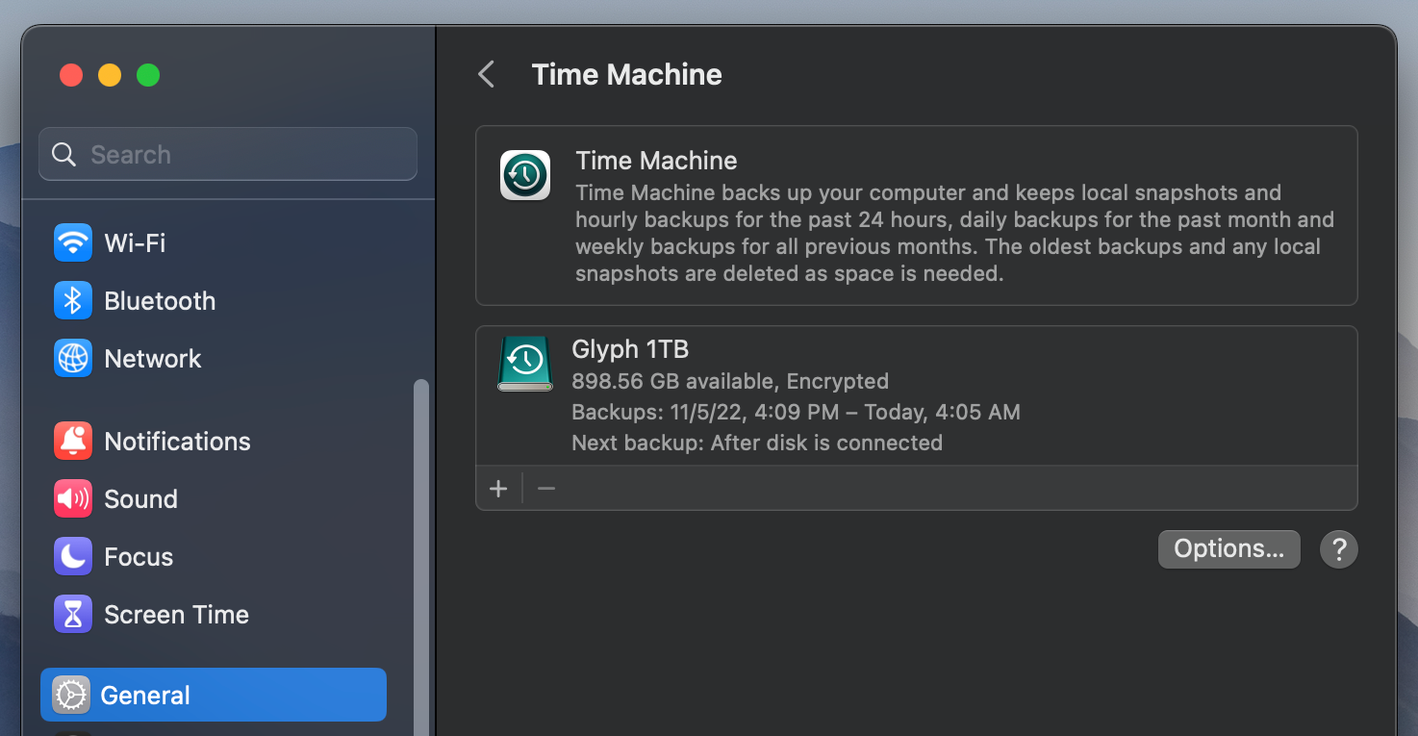Image resolution: width=1418 pixels, height=736 pixels.
Task: Go back with the chevron arrow
Action: click(487, 75)
